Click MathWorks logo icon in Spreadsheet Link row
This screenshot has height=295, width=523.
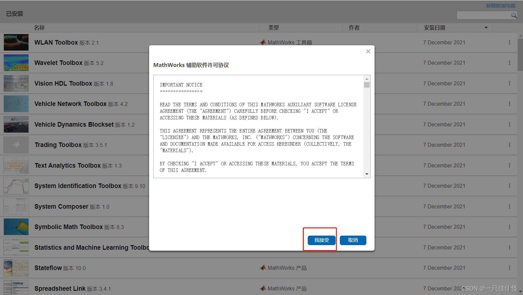pyautogui.click(x=263, y=288)
